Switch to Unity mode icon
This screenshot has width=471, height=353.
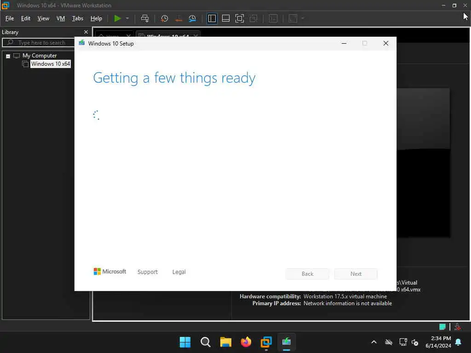pyautogui.click(x=253, y=18)
